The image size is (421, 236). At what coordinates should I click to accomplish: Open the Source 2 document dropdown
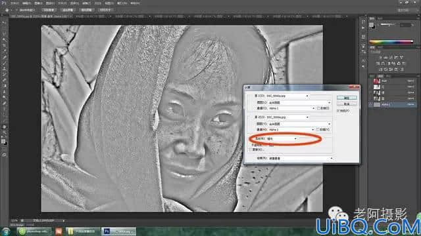click(x=287, y=117)
